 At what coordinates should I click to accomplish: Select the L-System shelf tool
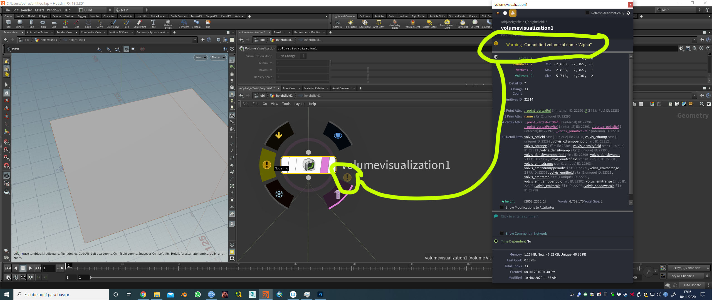tap(184, 24)
